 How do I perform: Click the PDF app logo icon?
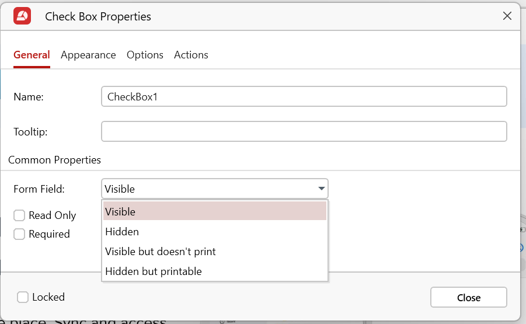[22, 16]
